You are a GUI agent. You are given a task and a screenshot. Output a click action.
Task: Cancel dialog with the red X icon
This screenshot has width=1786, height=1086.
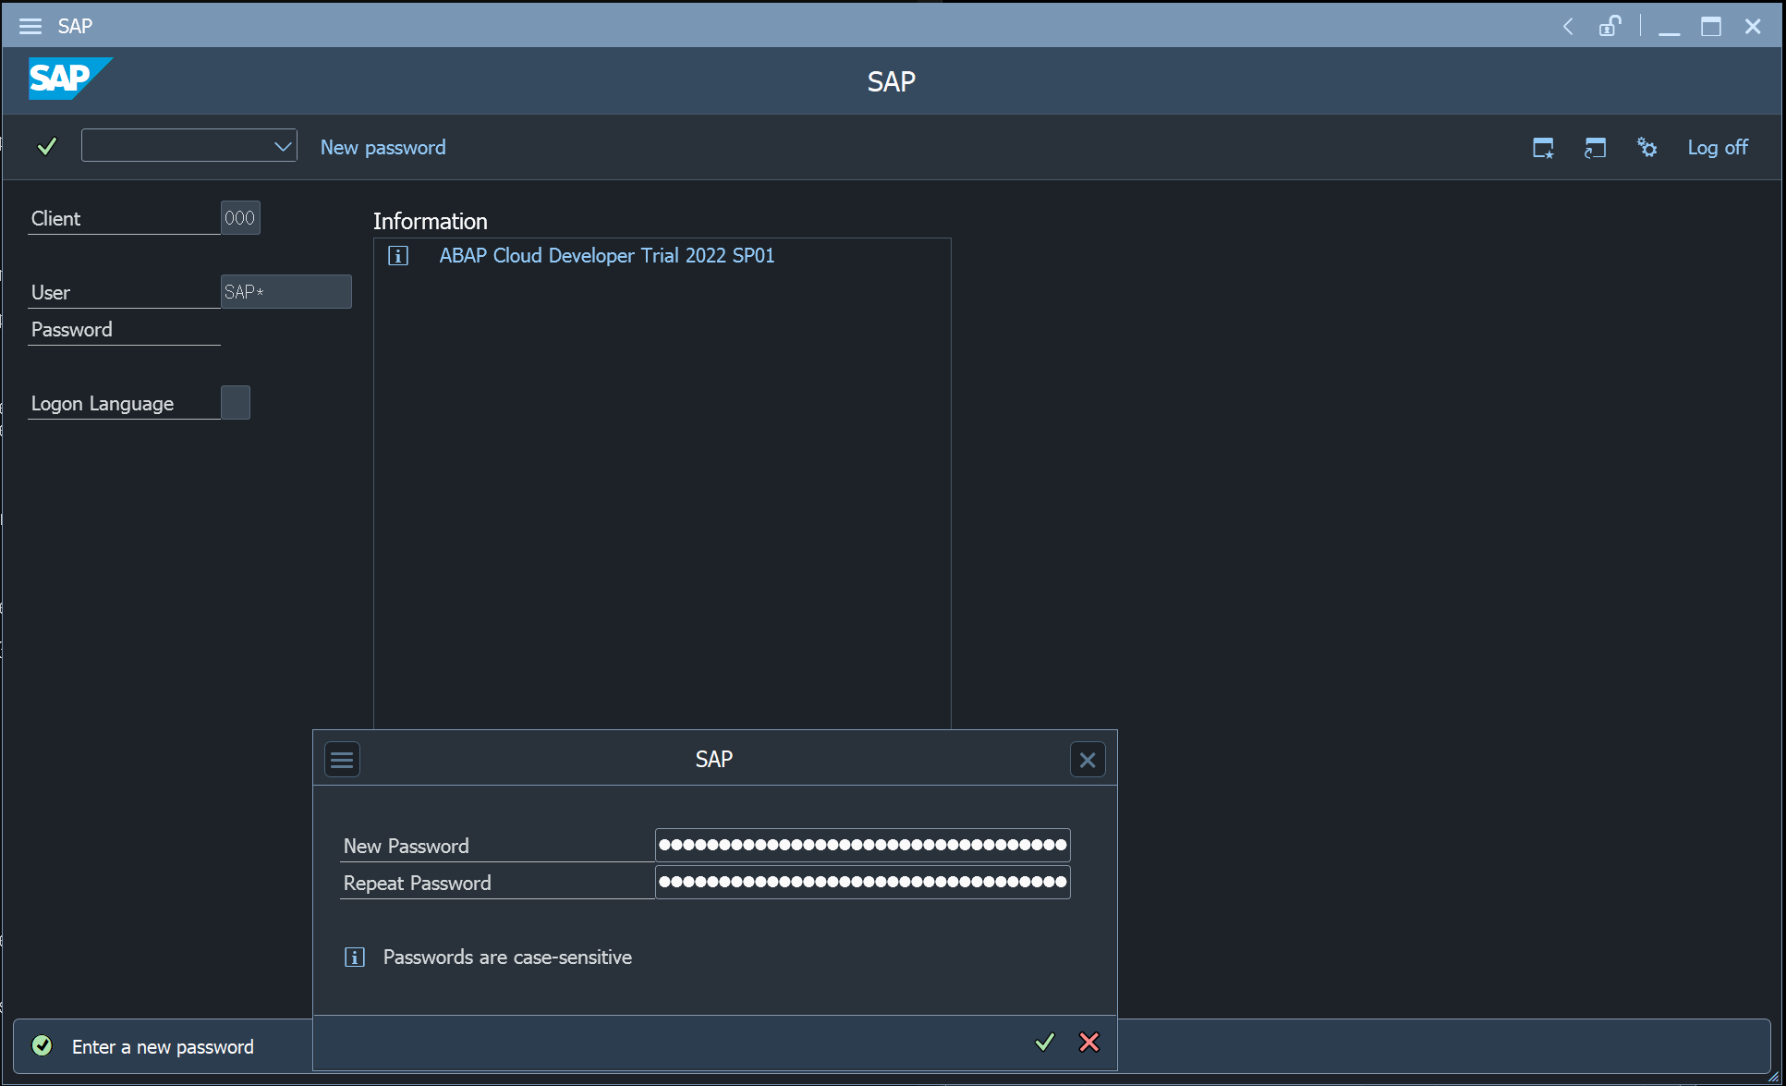point(1089,1043)
